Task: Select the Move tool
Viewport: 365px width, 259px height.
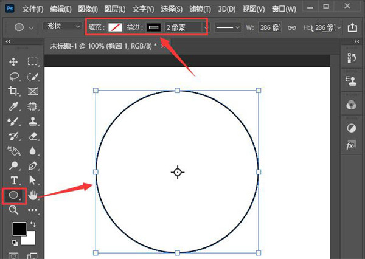Action: [14, 61]
